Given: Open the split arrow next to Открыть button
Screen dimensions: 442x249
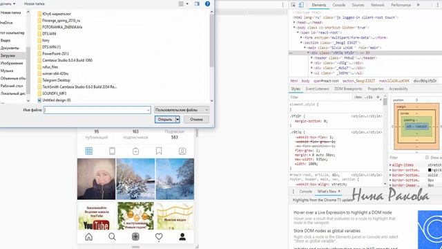Looking at the screenshot, I should coord(177,120).
